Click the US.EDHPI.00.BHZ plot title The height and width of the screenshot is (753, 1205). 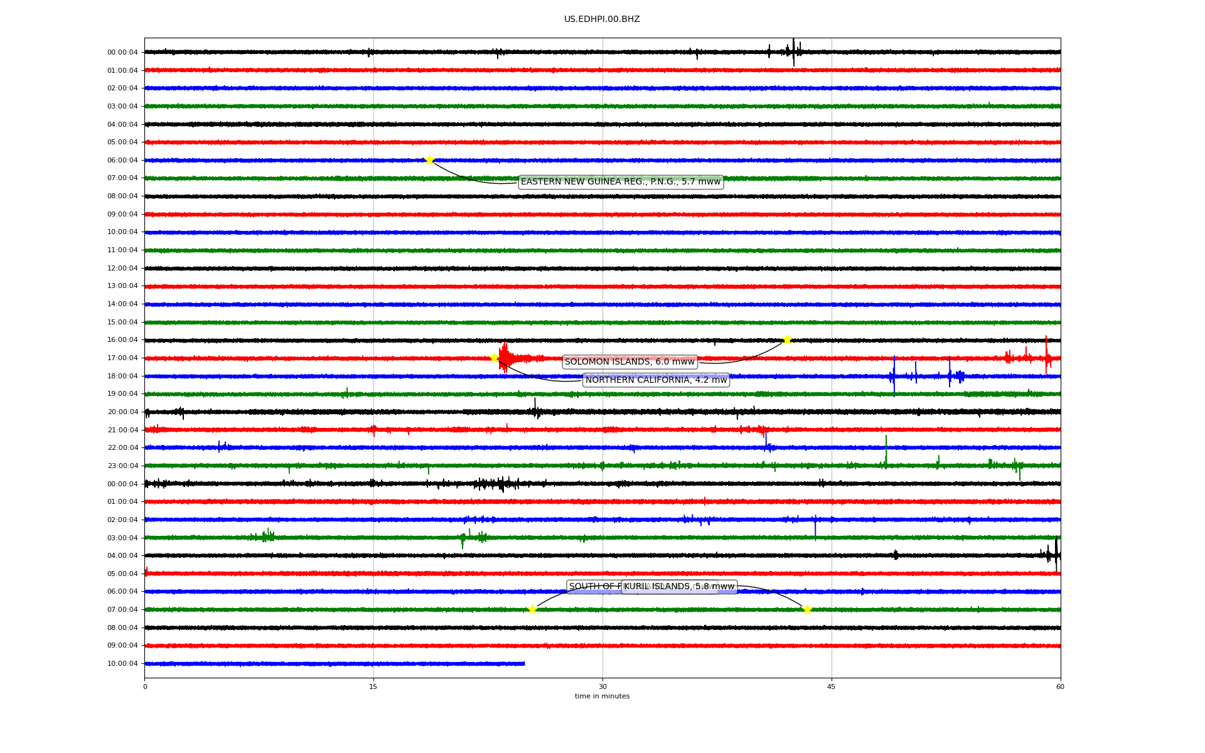point(602,19)
